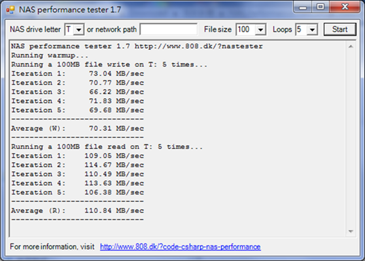Screen dimensions: 365x261
Task: Click the read result '106.38 MB/sec'
Action: click(x=114, y=192)
